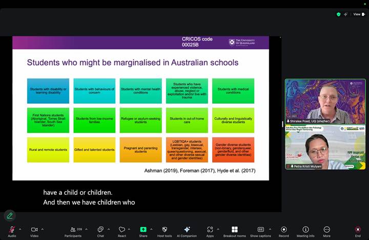Open the Chat panel
The image size is (369, 240).
100,230
